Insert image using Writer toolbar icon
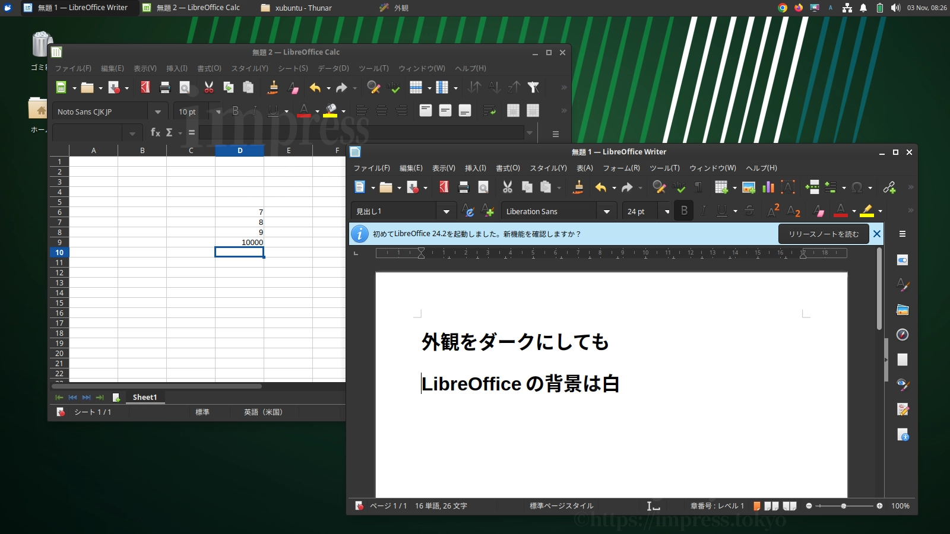The image size is (950, 534). 749,187
